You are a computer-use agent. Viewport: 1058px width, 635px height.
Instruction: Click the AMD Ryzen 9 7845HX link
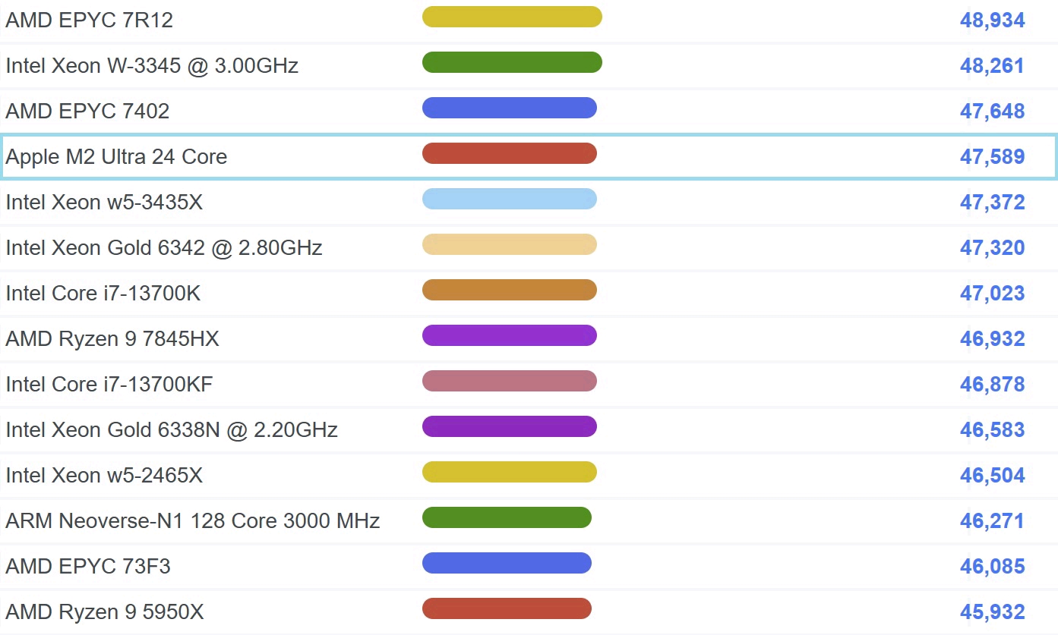112,339
